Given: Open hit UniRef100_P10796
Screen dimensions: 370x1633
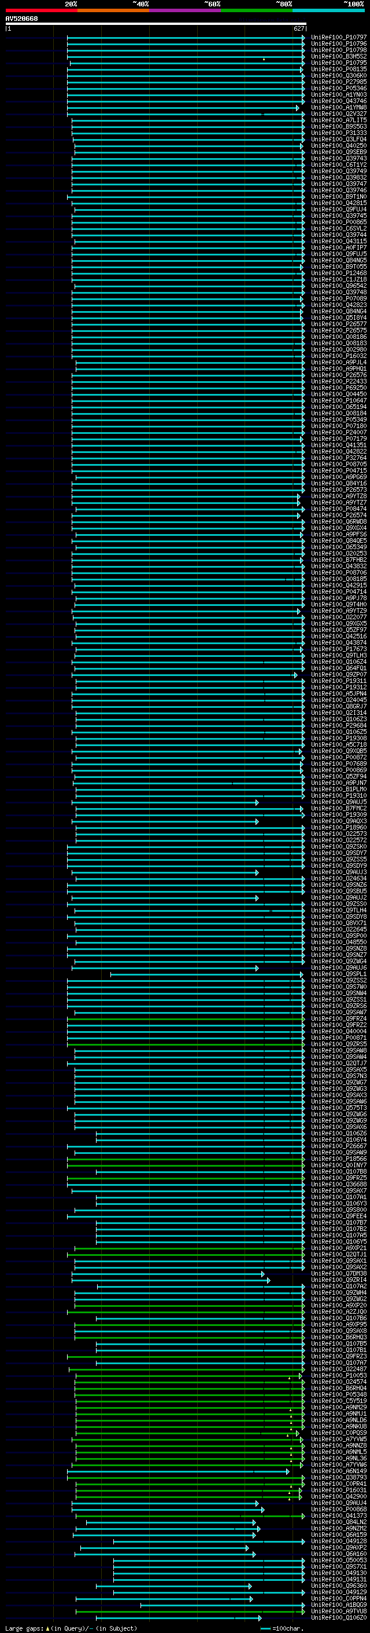Looking at the screenshot, I should [x=339, y=44].
